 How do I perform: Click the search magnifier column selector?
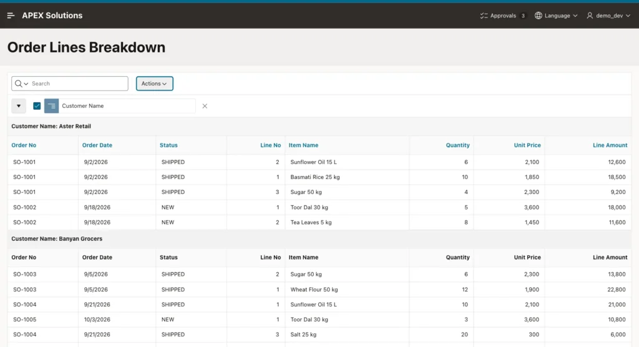point(21,84)
